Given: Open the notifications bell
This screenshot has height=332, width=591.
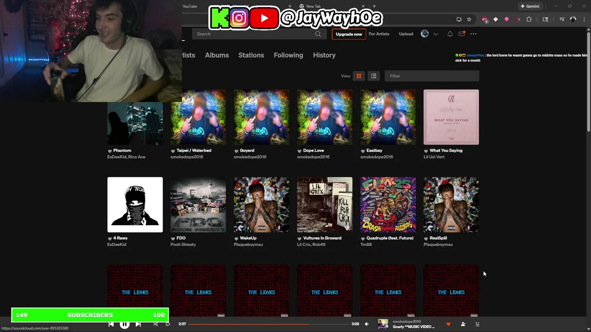Looking at the screenshot, I should click(x=450, y=34).
